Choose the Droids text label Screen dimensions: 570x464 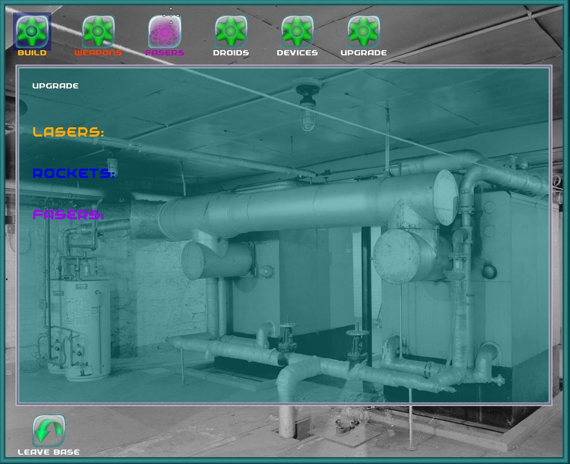[231, 53]
